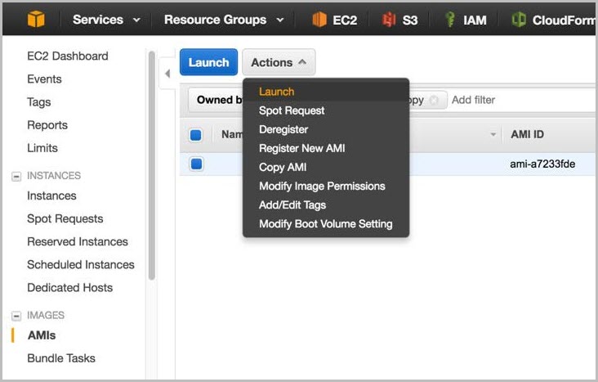The width and height of the screenshot is (598, 382).
Task: Go to Spot Requests in the sidebar
Action: point(65,218)
